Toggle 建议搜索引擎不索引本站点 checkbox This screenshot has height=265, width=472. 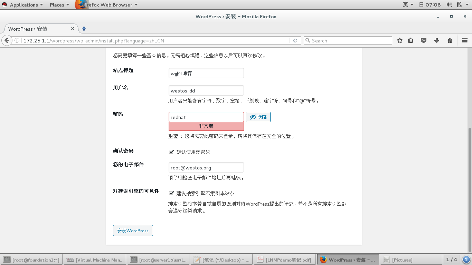171,193
